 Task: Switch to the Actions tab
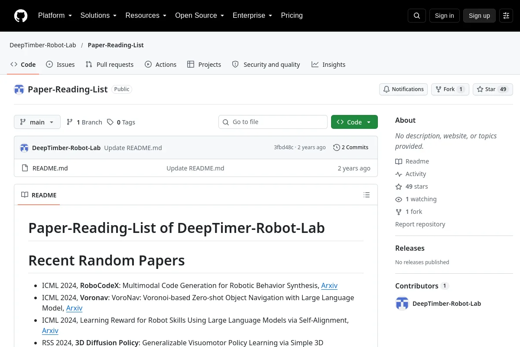(x=161, y=65)
